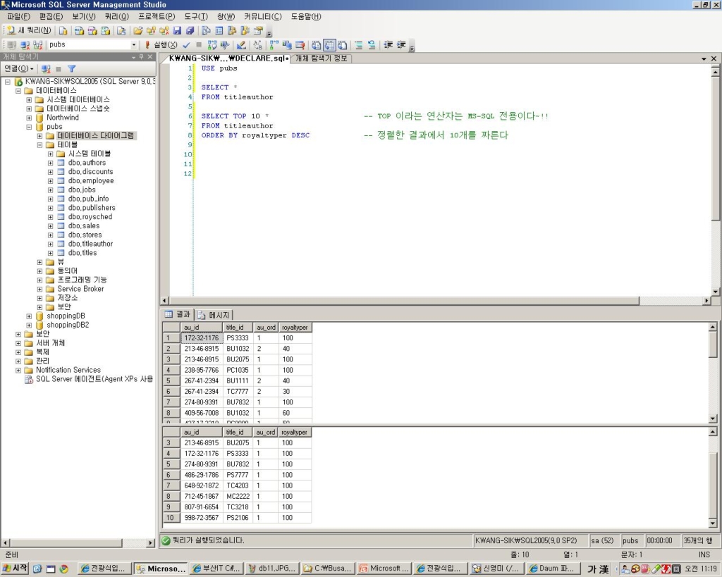Image resolution: width=722 pixels, height=577 pixels.
Task: Click the 가 Korean IME indicator
Action: [x=592, y=569]
